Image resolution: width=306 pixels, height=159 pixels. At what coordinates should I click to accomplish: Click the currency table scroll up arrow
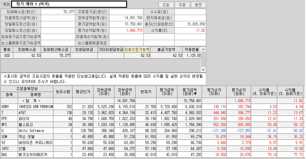[x=203, y=49]
